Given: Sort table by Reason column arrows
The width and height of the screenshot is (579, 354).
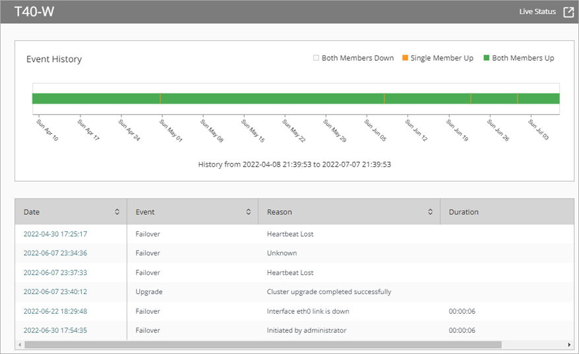Looking at the screenshot, I should pyautogui.click(x=431, y=212).
